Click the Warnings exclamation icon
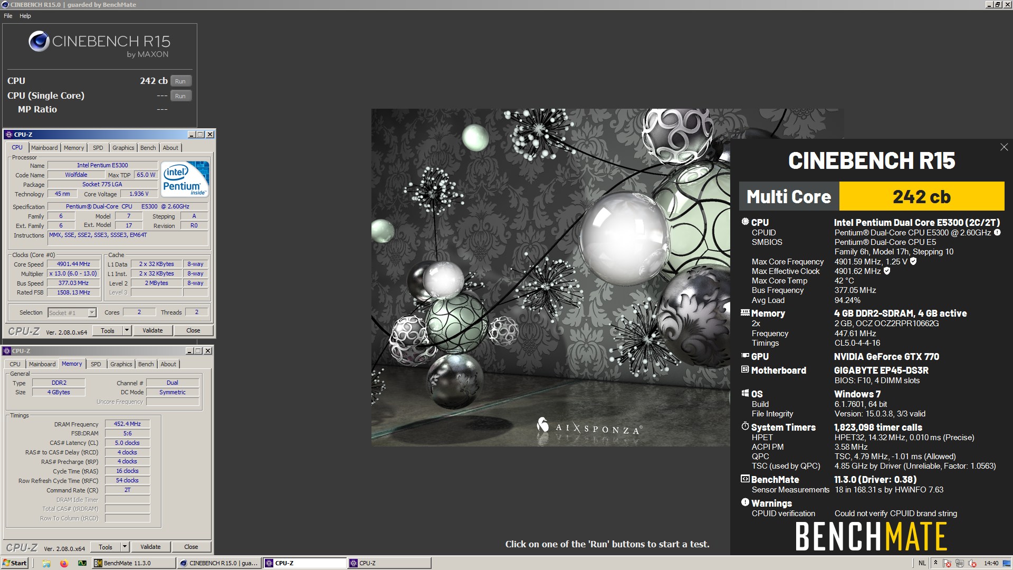The image size is (1013, 570). tap(745, 502)
